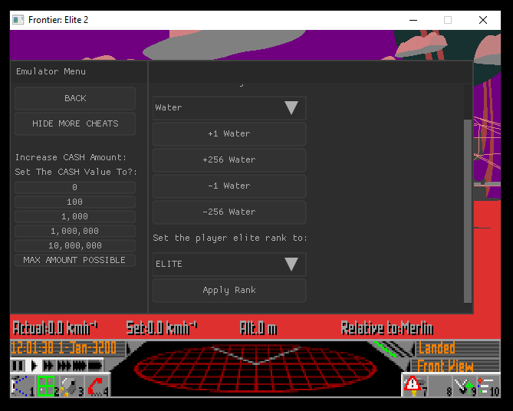Open the red telephone comms icon 4
513x411 pixels.
click(97, 386)
